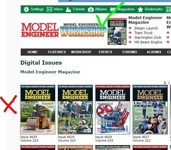
Task: Click the Bookmarks star icon
Action: pos(140,9)
